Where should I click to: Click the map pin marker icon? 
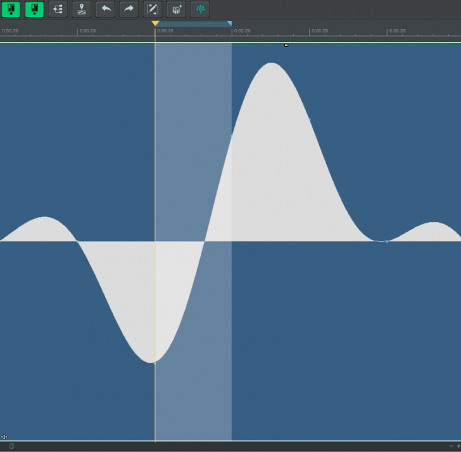(x=81, y=9)
